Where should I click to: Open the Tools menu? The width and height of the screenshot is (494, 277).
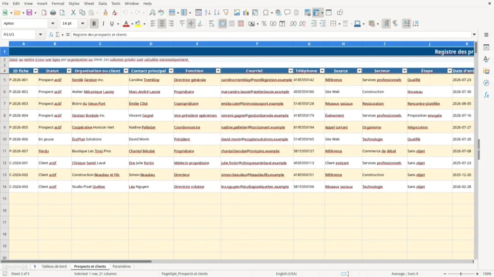pos(116,3)
